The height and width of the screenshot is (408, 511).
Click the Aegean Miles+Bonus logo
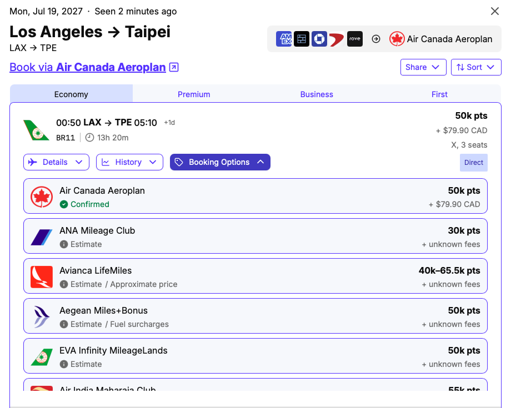pos(42,317)
